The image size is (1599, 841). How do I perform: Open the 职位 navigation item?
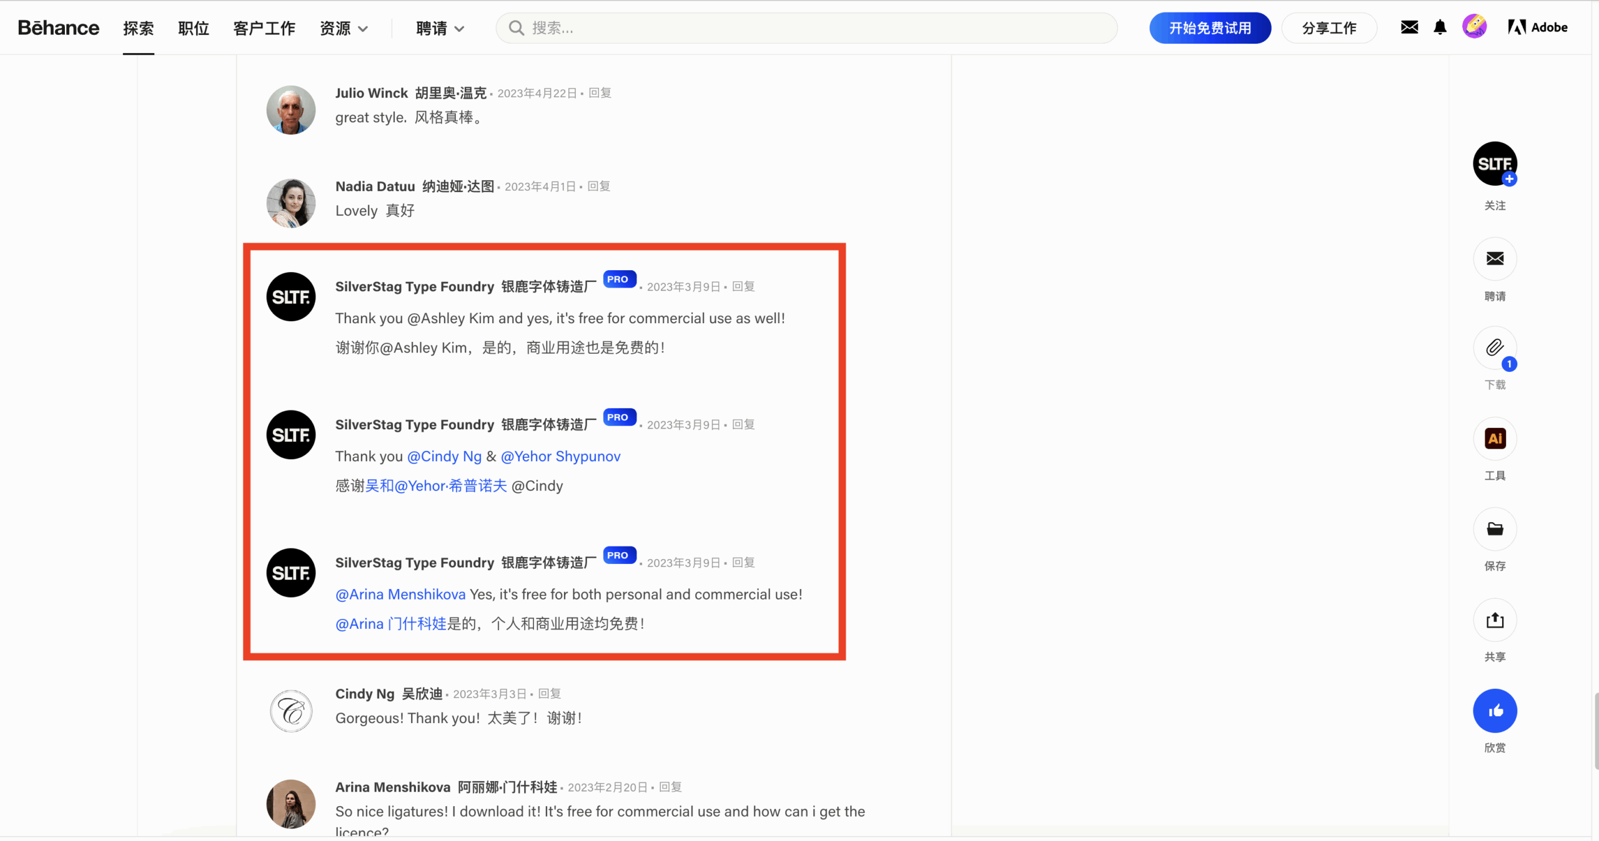coord(193,28)
